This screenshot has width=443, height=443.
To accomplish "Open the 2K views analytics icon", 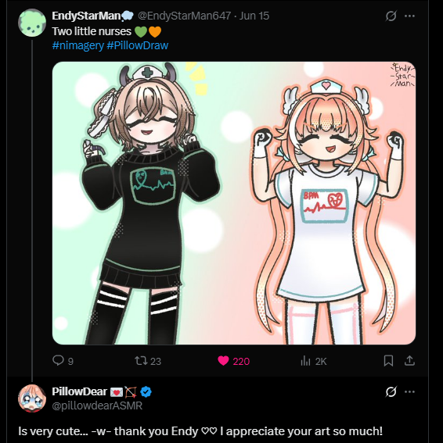I will coord(305,361).
